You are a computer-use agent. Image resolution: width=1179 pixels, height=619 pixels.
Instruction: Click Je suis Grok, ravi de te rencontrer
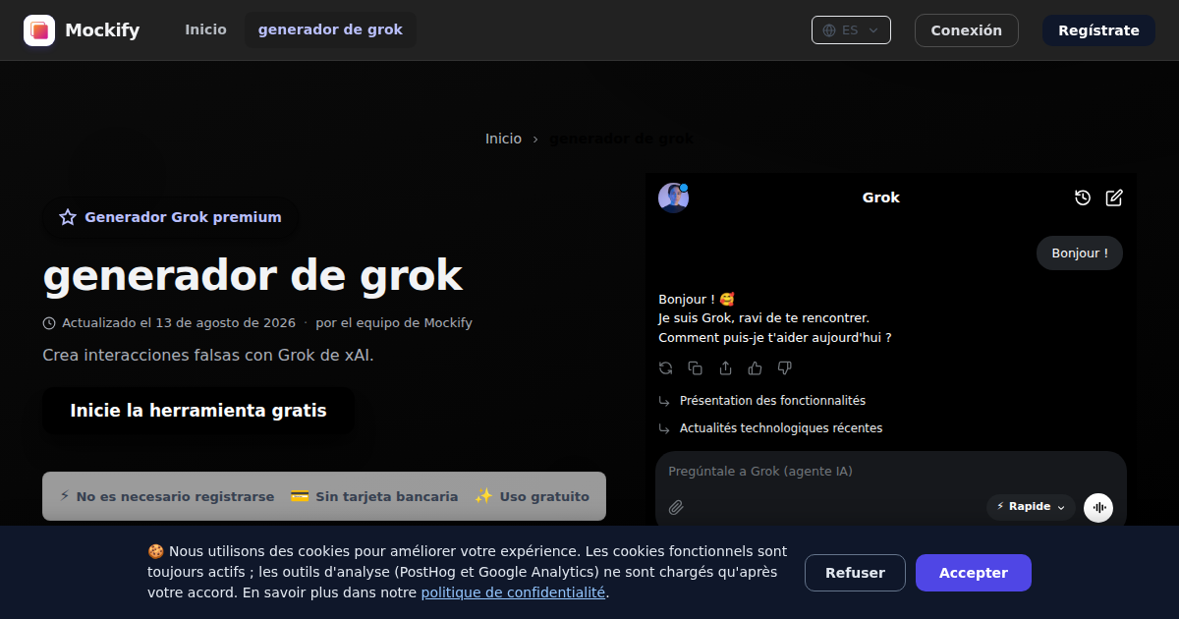point(763,318)
